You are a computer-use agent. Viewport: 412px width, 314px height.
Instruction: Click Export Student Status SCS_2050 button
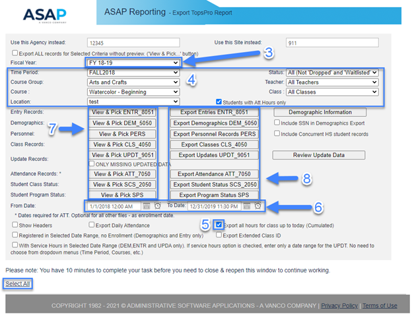(x=214, y=184)
